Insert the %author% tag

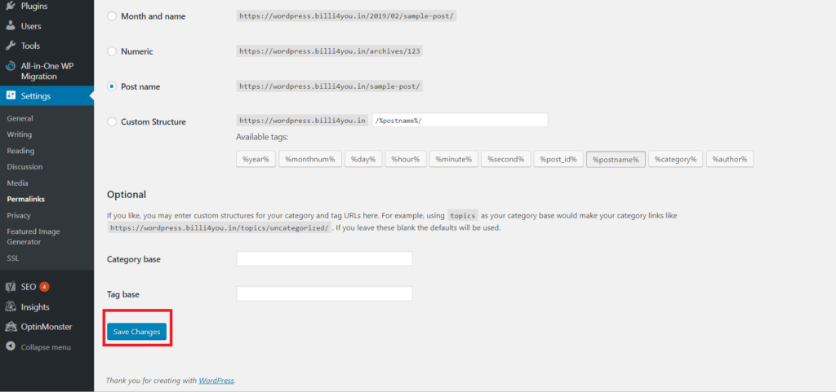pyautogui.click(x=730, y=159)
